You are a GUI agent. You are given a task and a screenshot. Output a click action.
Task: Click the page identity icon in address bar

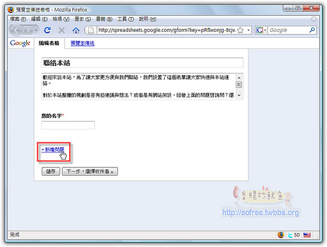91,30
